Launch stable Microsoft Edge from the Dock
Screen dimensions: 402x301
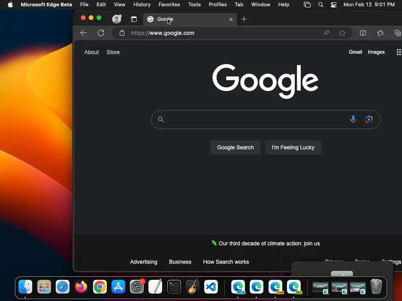tap(256, 286)
